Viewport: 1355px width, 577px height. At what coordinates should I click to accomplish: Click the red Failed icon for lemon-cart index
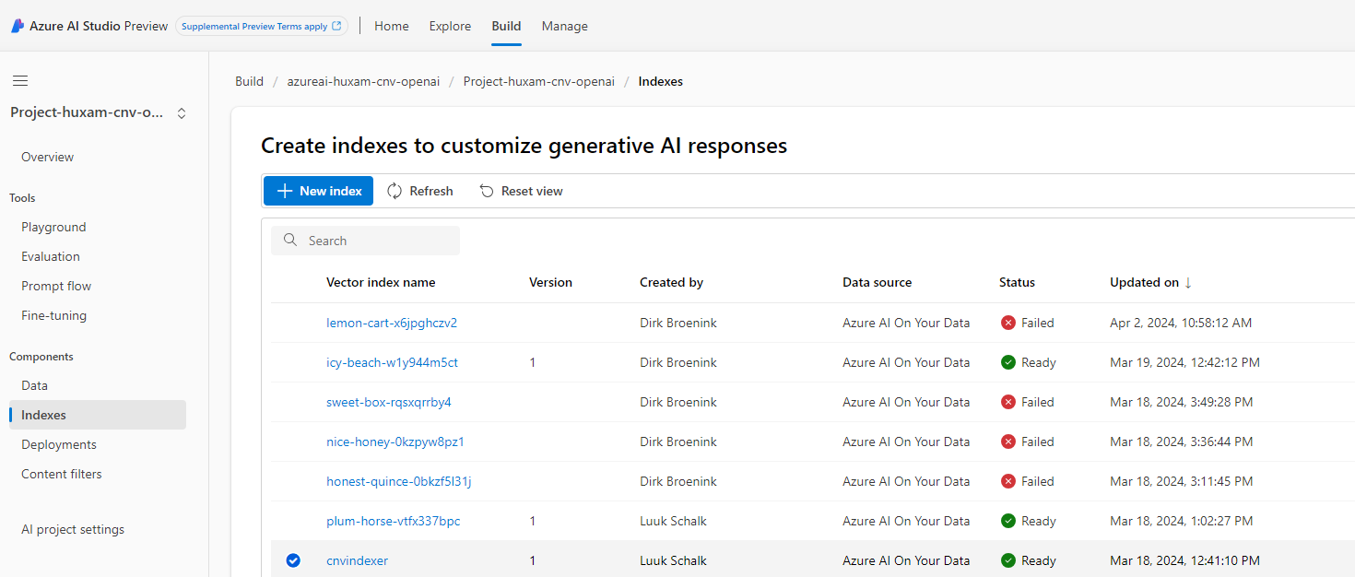[1008, 323]
